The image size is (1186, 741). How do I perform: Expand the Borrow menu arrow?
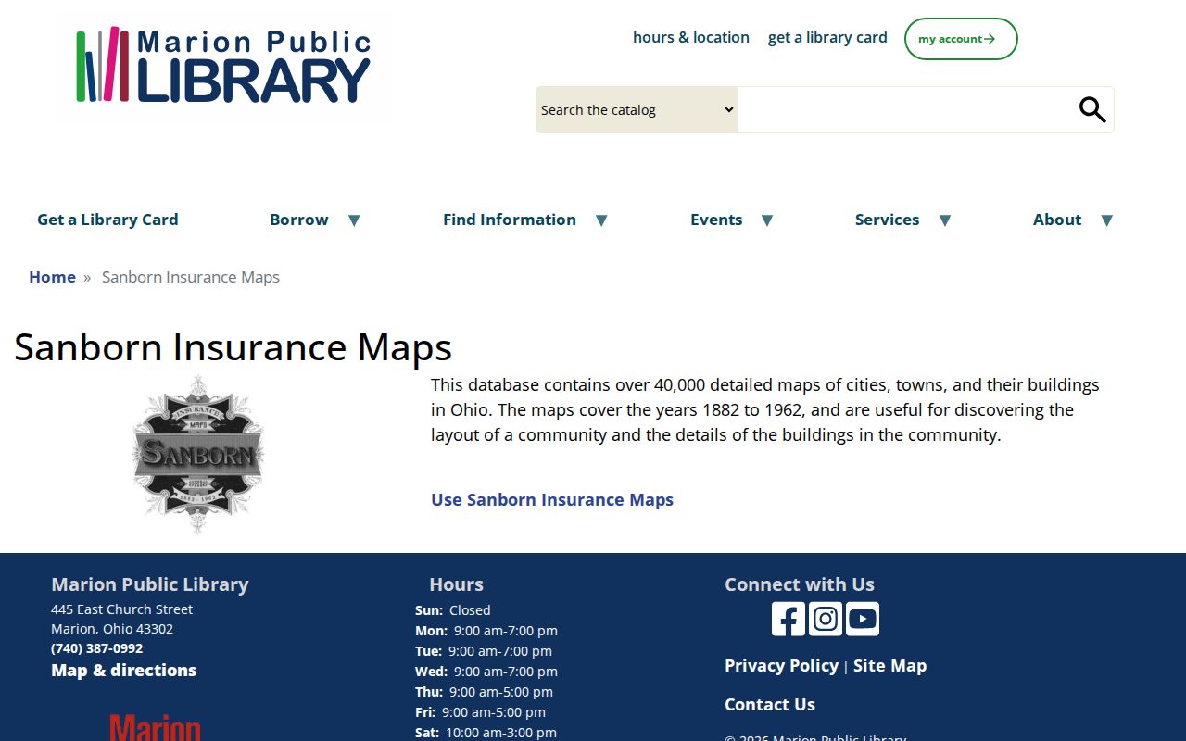pyautogui.click(x=354, y=220)
